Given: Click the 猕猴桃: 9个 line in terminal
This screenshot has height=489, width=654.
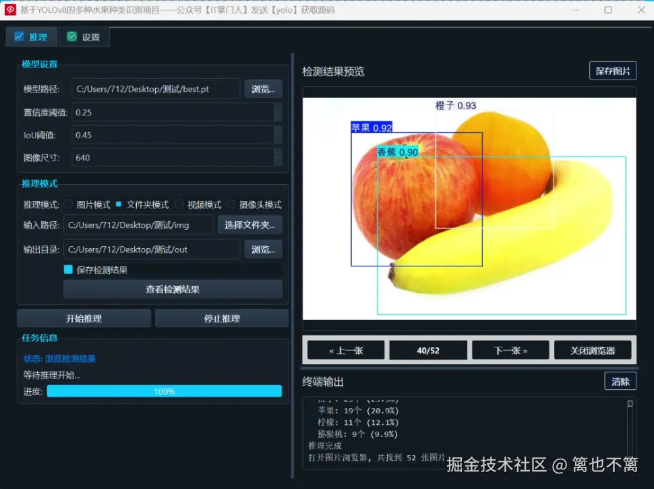Looking at the screenshot, I should [x=357, y=434].
